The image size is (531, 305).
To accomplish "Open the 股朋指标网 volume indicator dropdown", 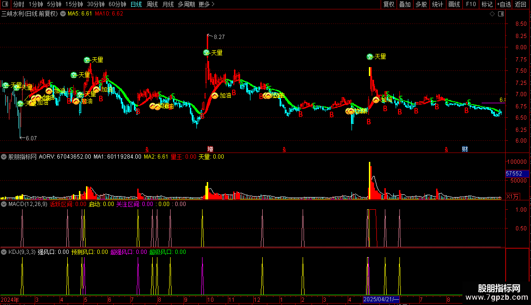I will pyautogui.click(x=4, y=157).
